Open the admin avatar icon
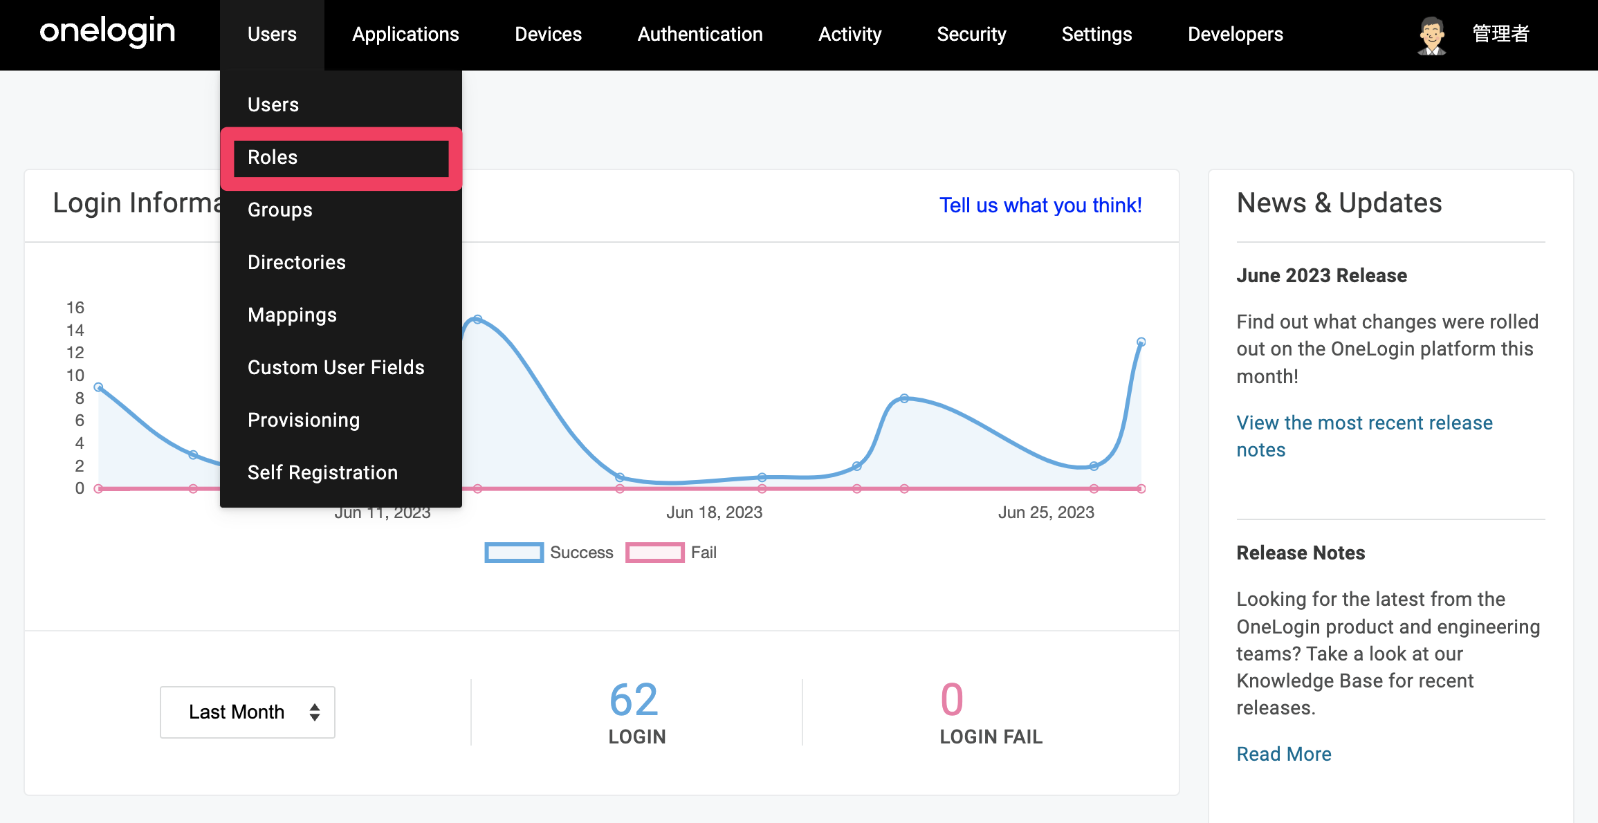 [1431, 35]
